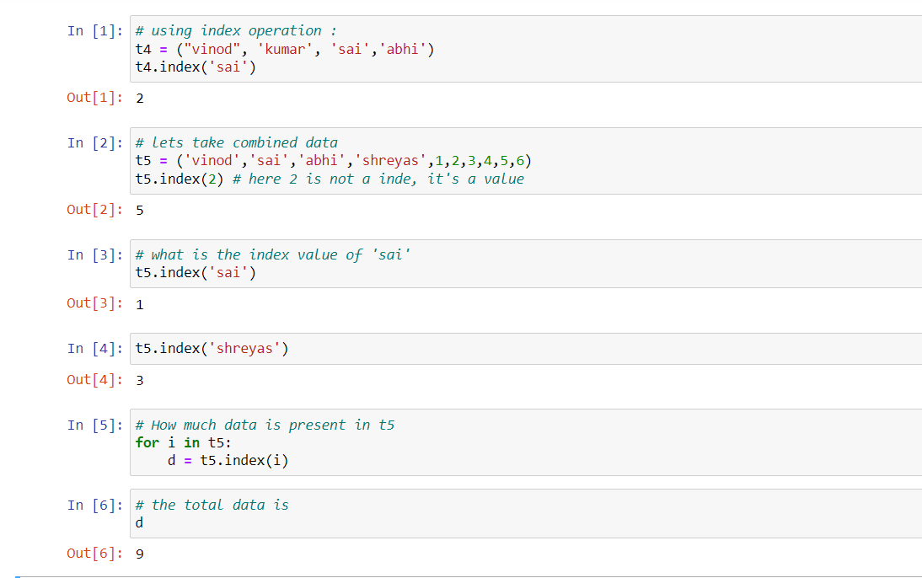Image resolution: width=922 pixels, height=578 pixels.
Task: Click the In [1] code cell editor
Action: coord(526,49)
